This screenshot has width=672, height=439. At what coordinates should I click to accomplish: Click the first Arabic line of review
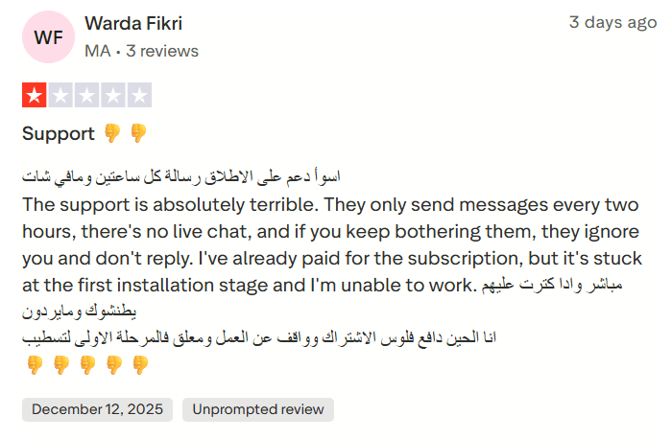[x=182, y=177]
